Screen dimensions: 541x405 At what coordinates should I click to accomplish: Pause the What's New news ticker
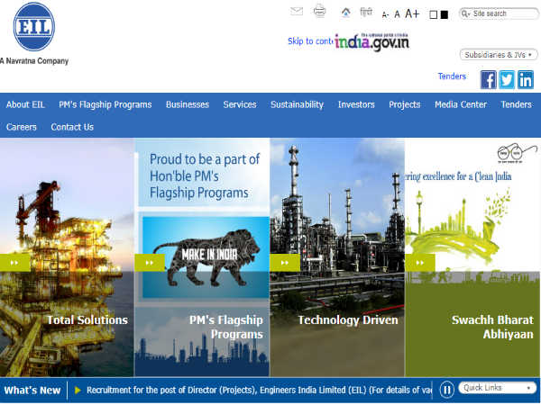(446, 390)
